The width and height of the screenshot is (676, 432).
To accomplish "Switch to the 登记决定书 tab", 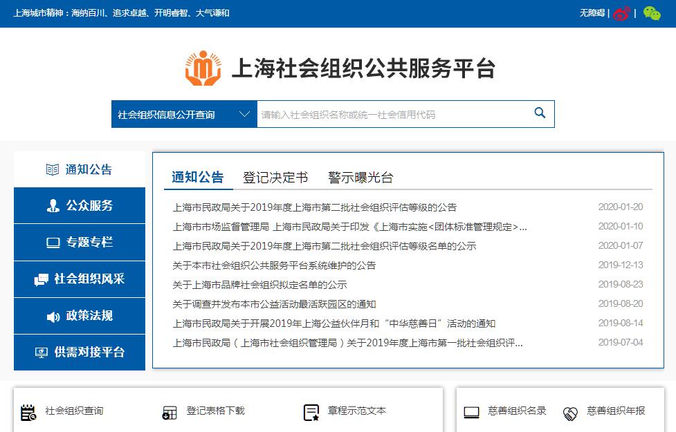I will pyautogui.click(x=275, y=178).
